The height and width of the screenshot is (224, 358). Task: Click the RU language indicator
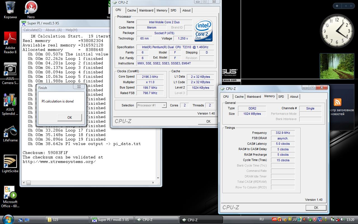262,220
